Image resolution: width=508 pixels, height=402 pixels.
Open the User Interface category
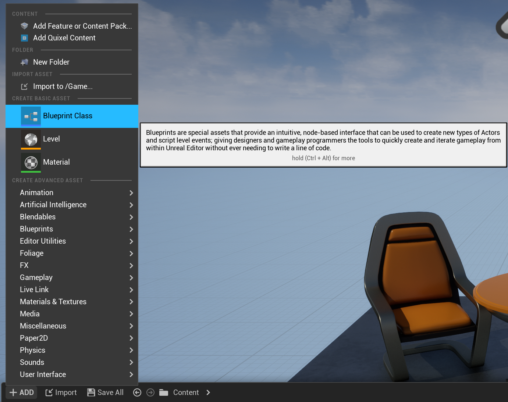[72, 374]
